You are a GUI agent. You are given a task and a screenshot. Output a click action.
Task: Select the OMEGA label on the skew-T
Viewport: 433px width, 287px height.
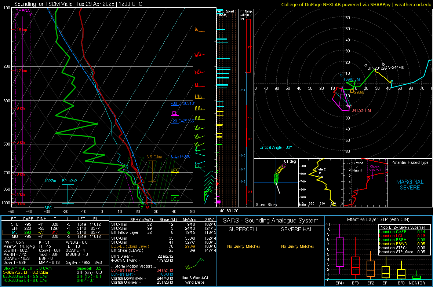pos(23,11)
